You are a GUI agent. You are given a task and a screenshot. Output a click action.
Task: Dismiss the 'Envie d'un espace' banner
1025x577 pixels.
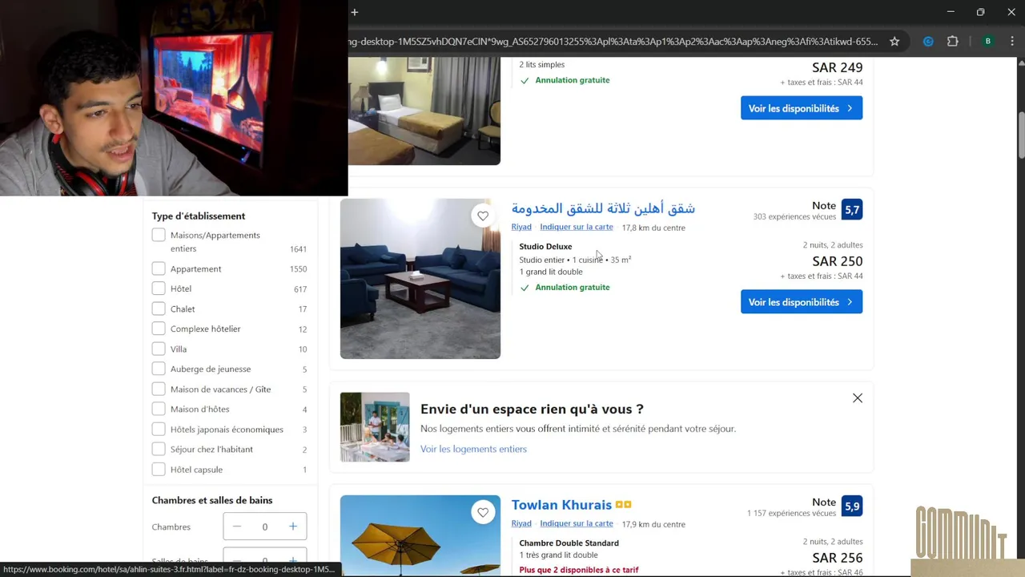pyautogui.click(x=858, y=398)
